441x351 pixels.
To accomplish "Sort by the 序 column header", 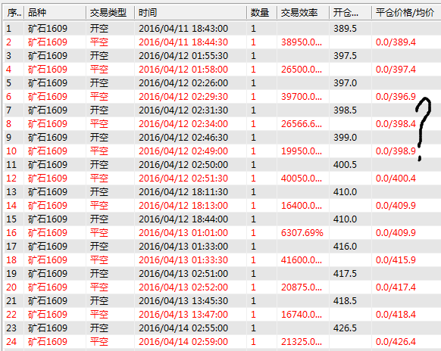I will [14, 13].
